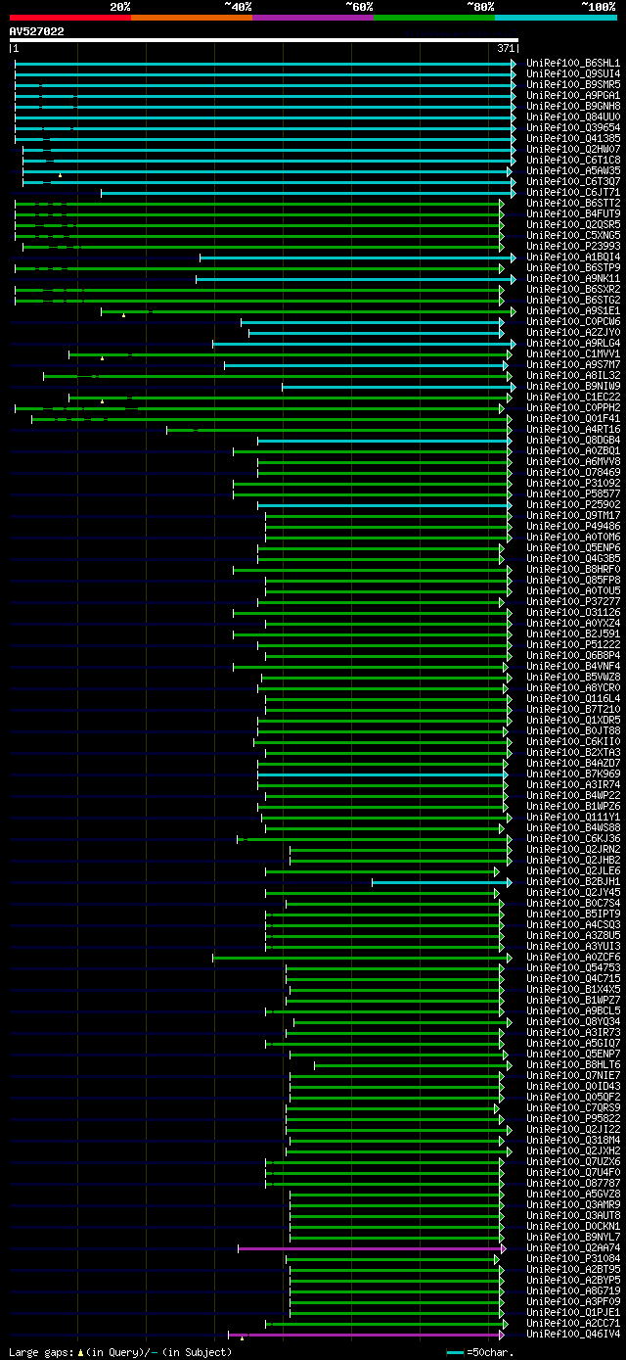626x1360 pixels.
Task: Click the UniRef100_O87787 label
Action: coord(573,1183)
